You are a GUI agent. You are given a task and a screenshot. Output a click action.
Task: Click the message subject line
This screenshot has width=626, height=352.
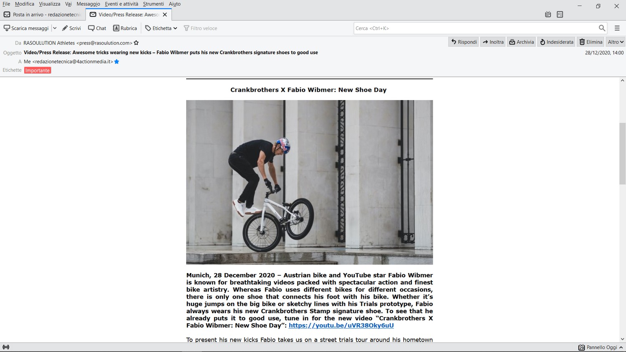(x=171, y=53)
